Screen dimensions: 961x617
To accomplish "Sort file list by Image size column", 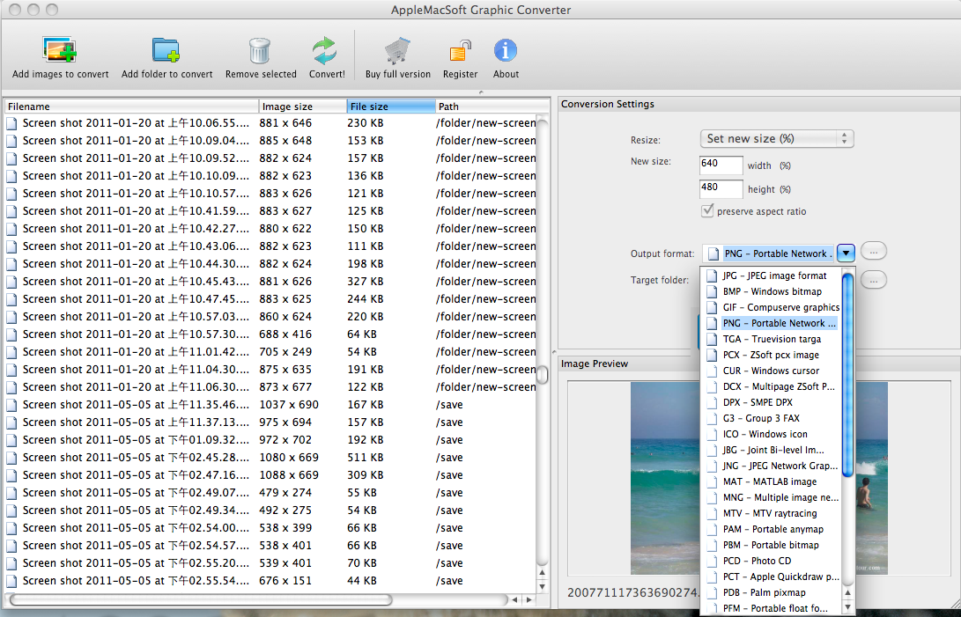I will pyautogui.click(x=303, y=107).
